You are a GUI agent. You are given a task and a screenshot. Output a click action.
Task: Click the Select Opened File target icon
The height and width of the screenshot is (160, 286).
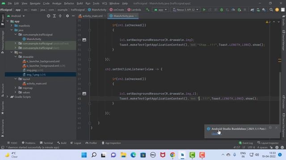click(49, 16)
